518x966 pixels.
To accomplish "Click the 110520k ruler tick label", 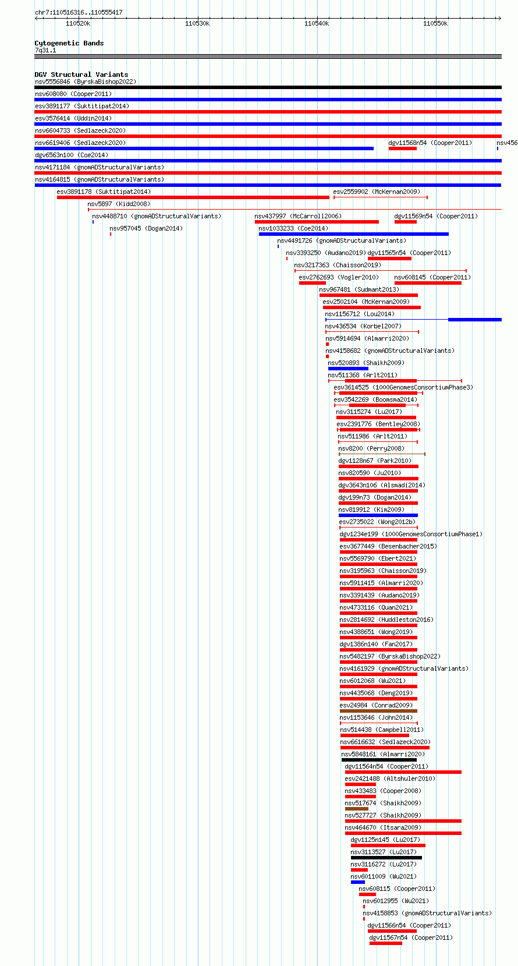I will (78, 23).
